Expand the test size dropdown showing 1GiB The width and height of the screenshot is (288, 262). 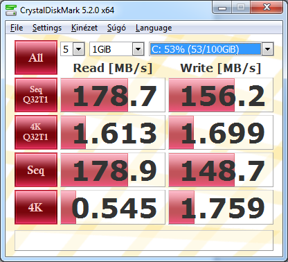pyautogui.click(x=138, y=49)
